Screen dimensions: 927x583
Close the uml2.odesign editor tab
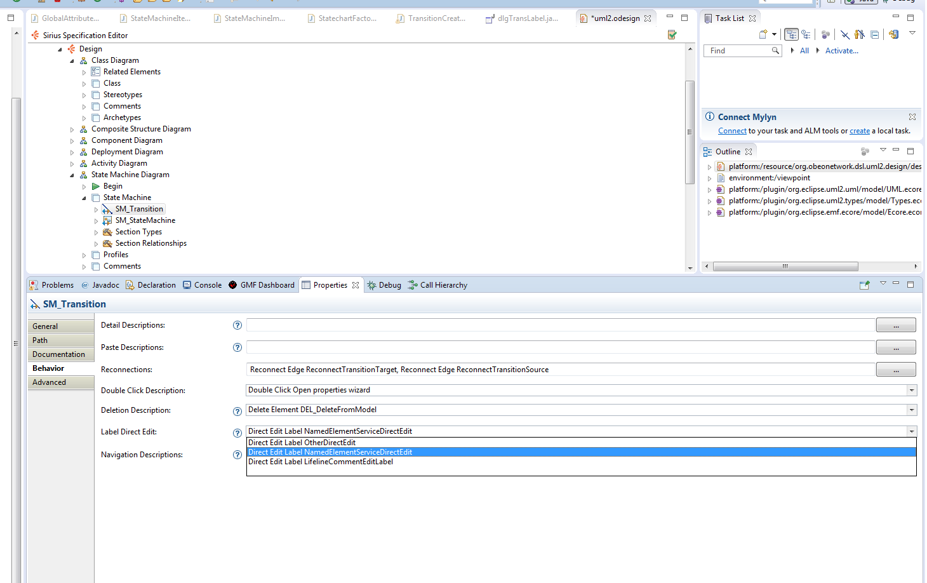[648, 18]
